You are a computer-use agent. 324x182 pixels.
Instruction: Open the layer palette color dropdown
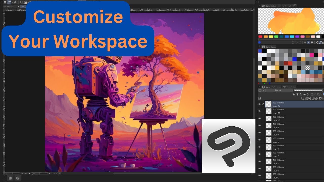261,90
